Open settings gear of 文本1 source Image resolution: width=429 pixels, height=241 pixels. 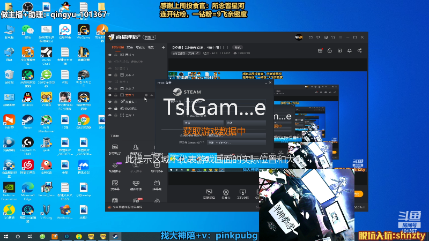click(146, 95)
